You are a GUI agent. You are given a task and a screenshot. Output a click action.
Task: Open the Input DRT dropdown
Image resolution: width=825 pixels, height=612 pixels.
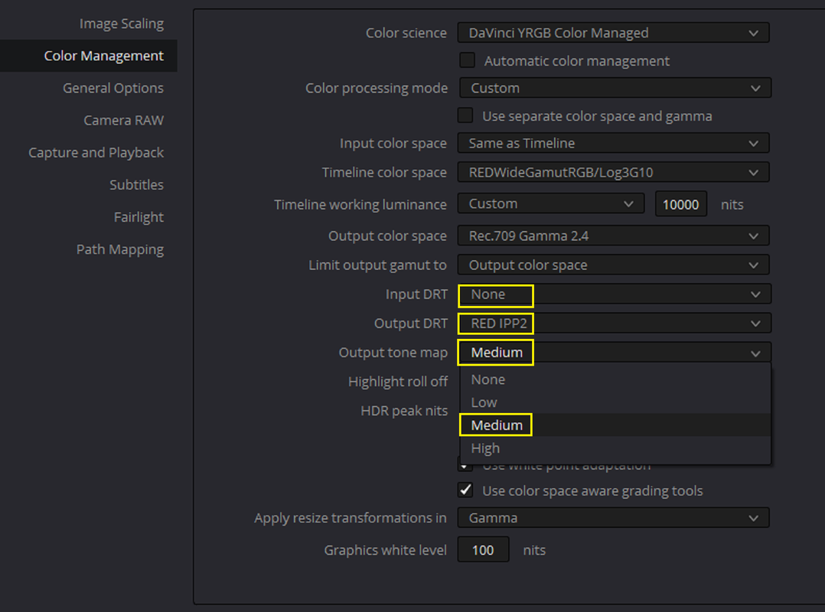pyautogui.click(x=615, y=295)
